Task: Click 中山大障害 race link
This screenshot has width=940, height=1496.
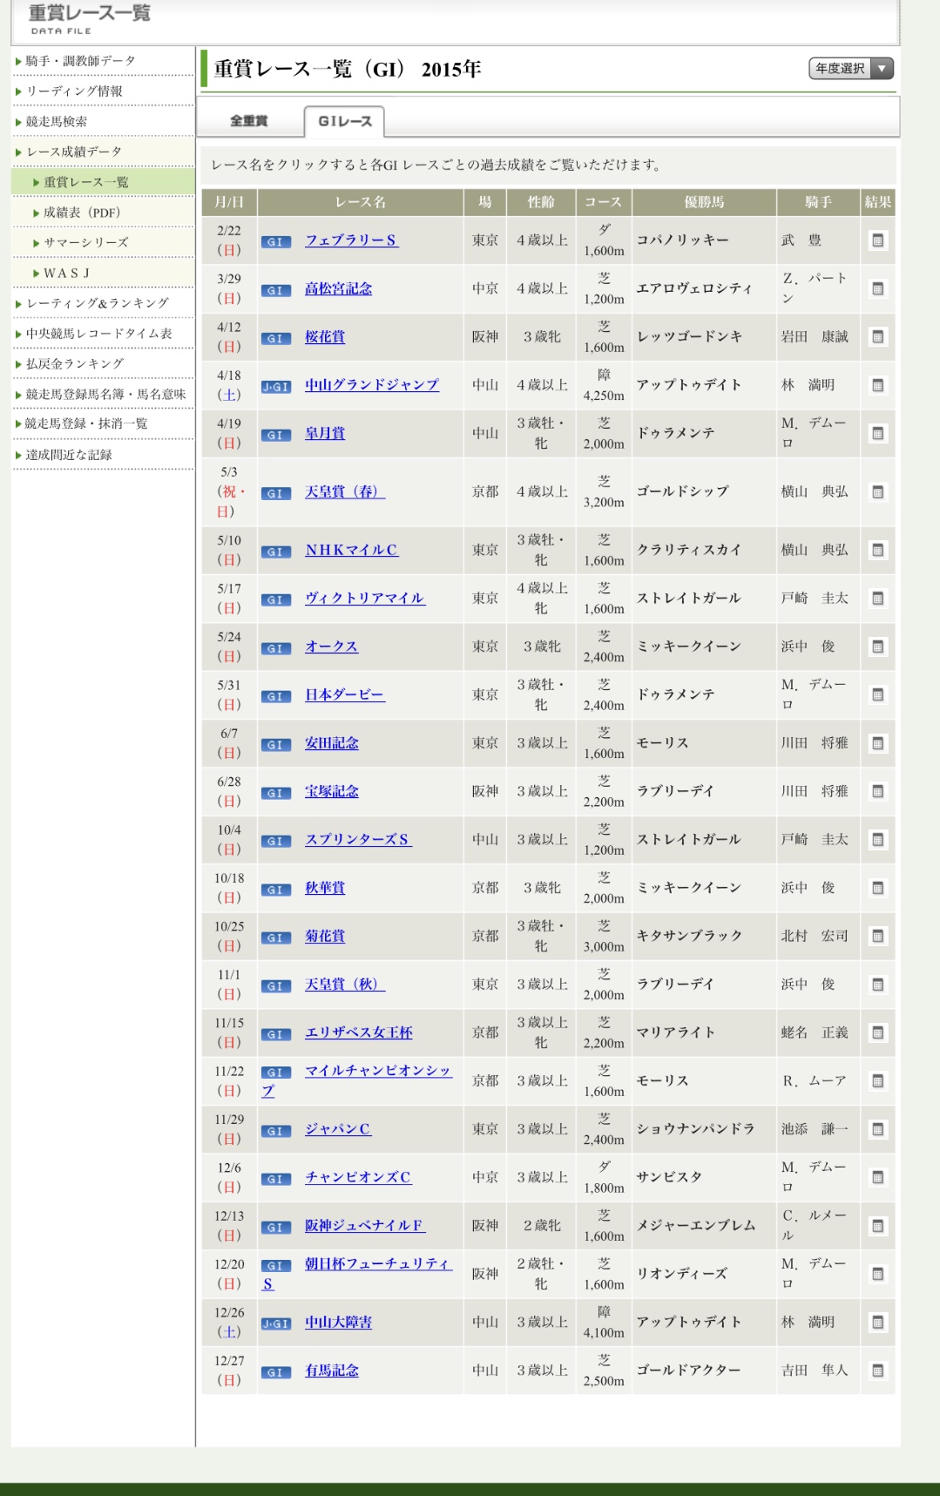Action: [338, 1322]
